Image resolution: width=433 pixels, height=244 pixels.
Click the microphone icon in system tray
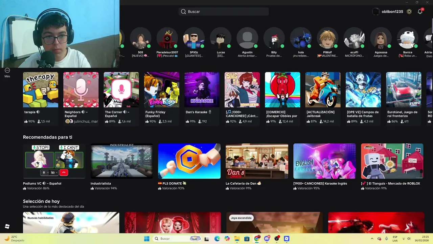pos(387,239)
